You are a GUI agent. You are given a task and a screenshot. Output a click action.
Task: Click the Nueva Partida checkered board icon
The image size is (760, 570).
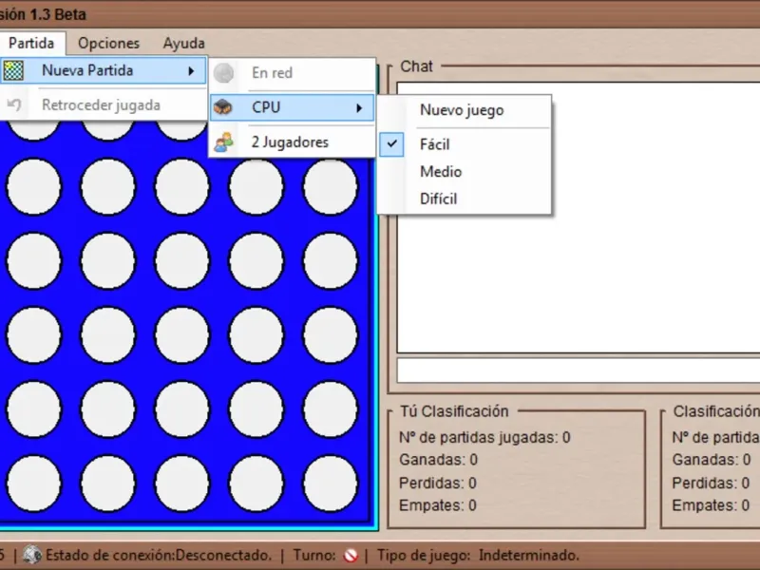(13, 70)
